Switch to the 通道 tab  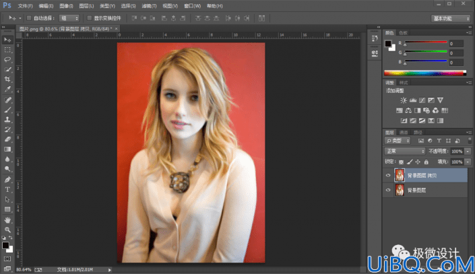[404, 133]
